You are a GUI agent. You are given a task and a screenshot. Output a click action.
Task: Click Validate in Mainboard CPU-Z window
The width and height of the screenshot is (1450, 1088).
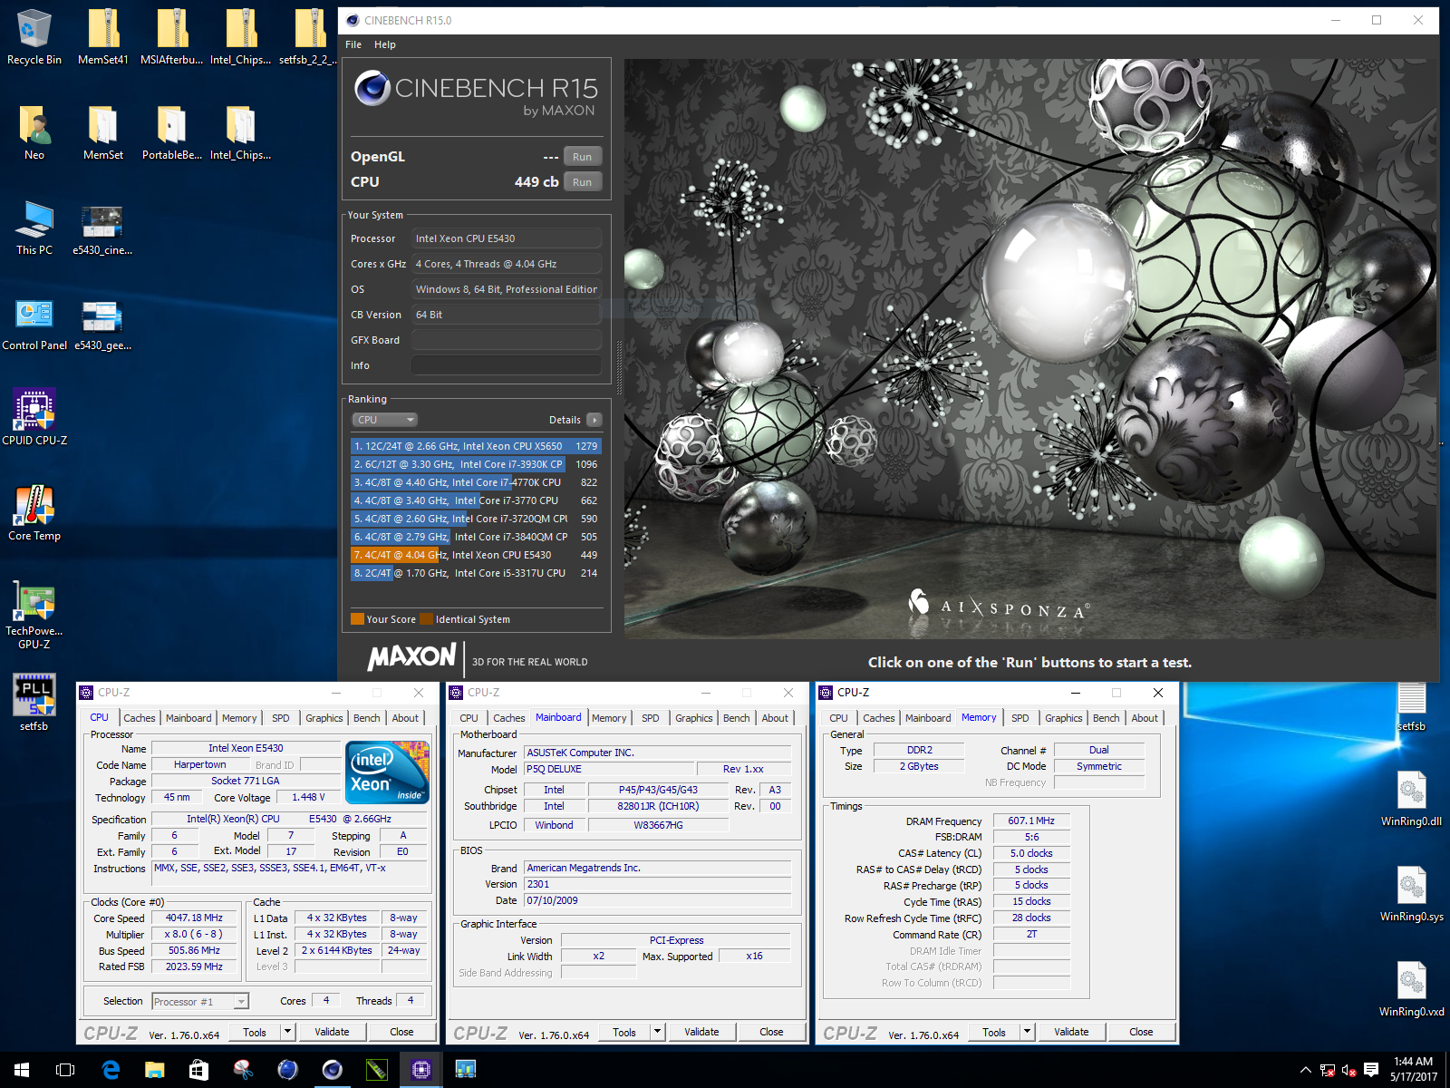[x=701, y=1032]
